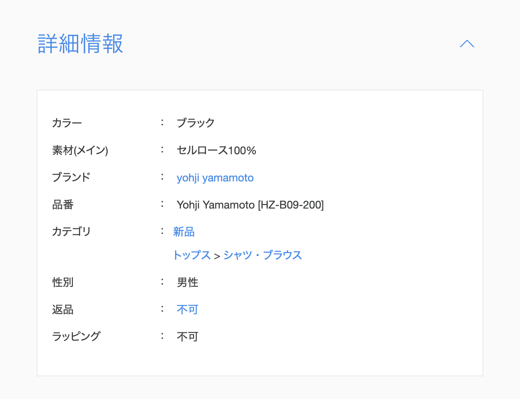Collapse the 詳細情報 section with the chevron
520x399 pixels.
(467, 44)
